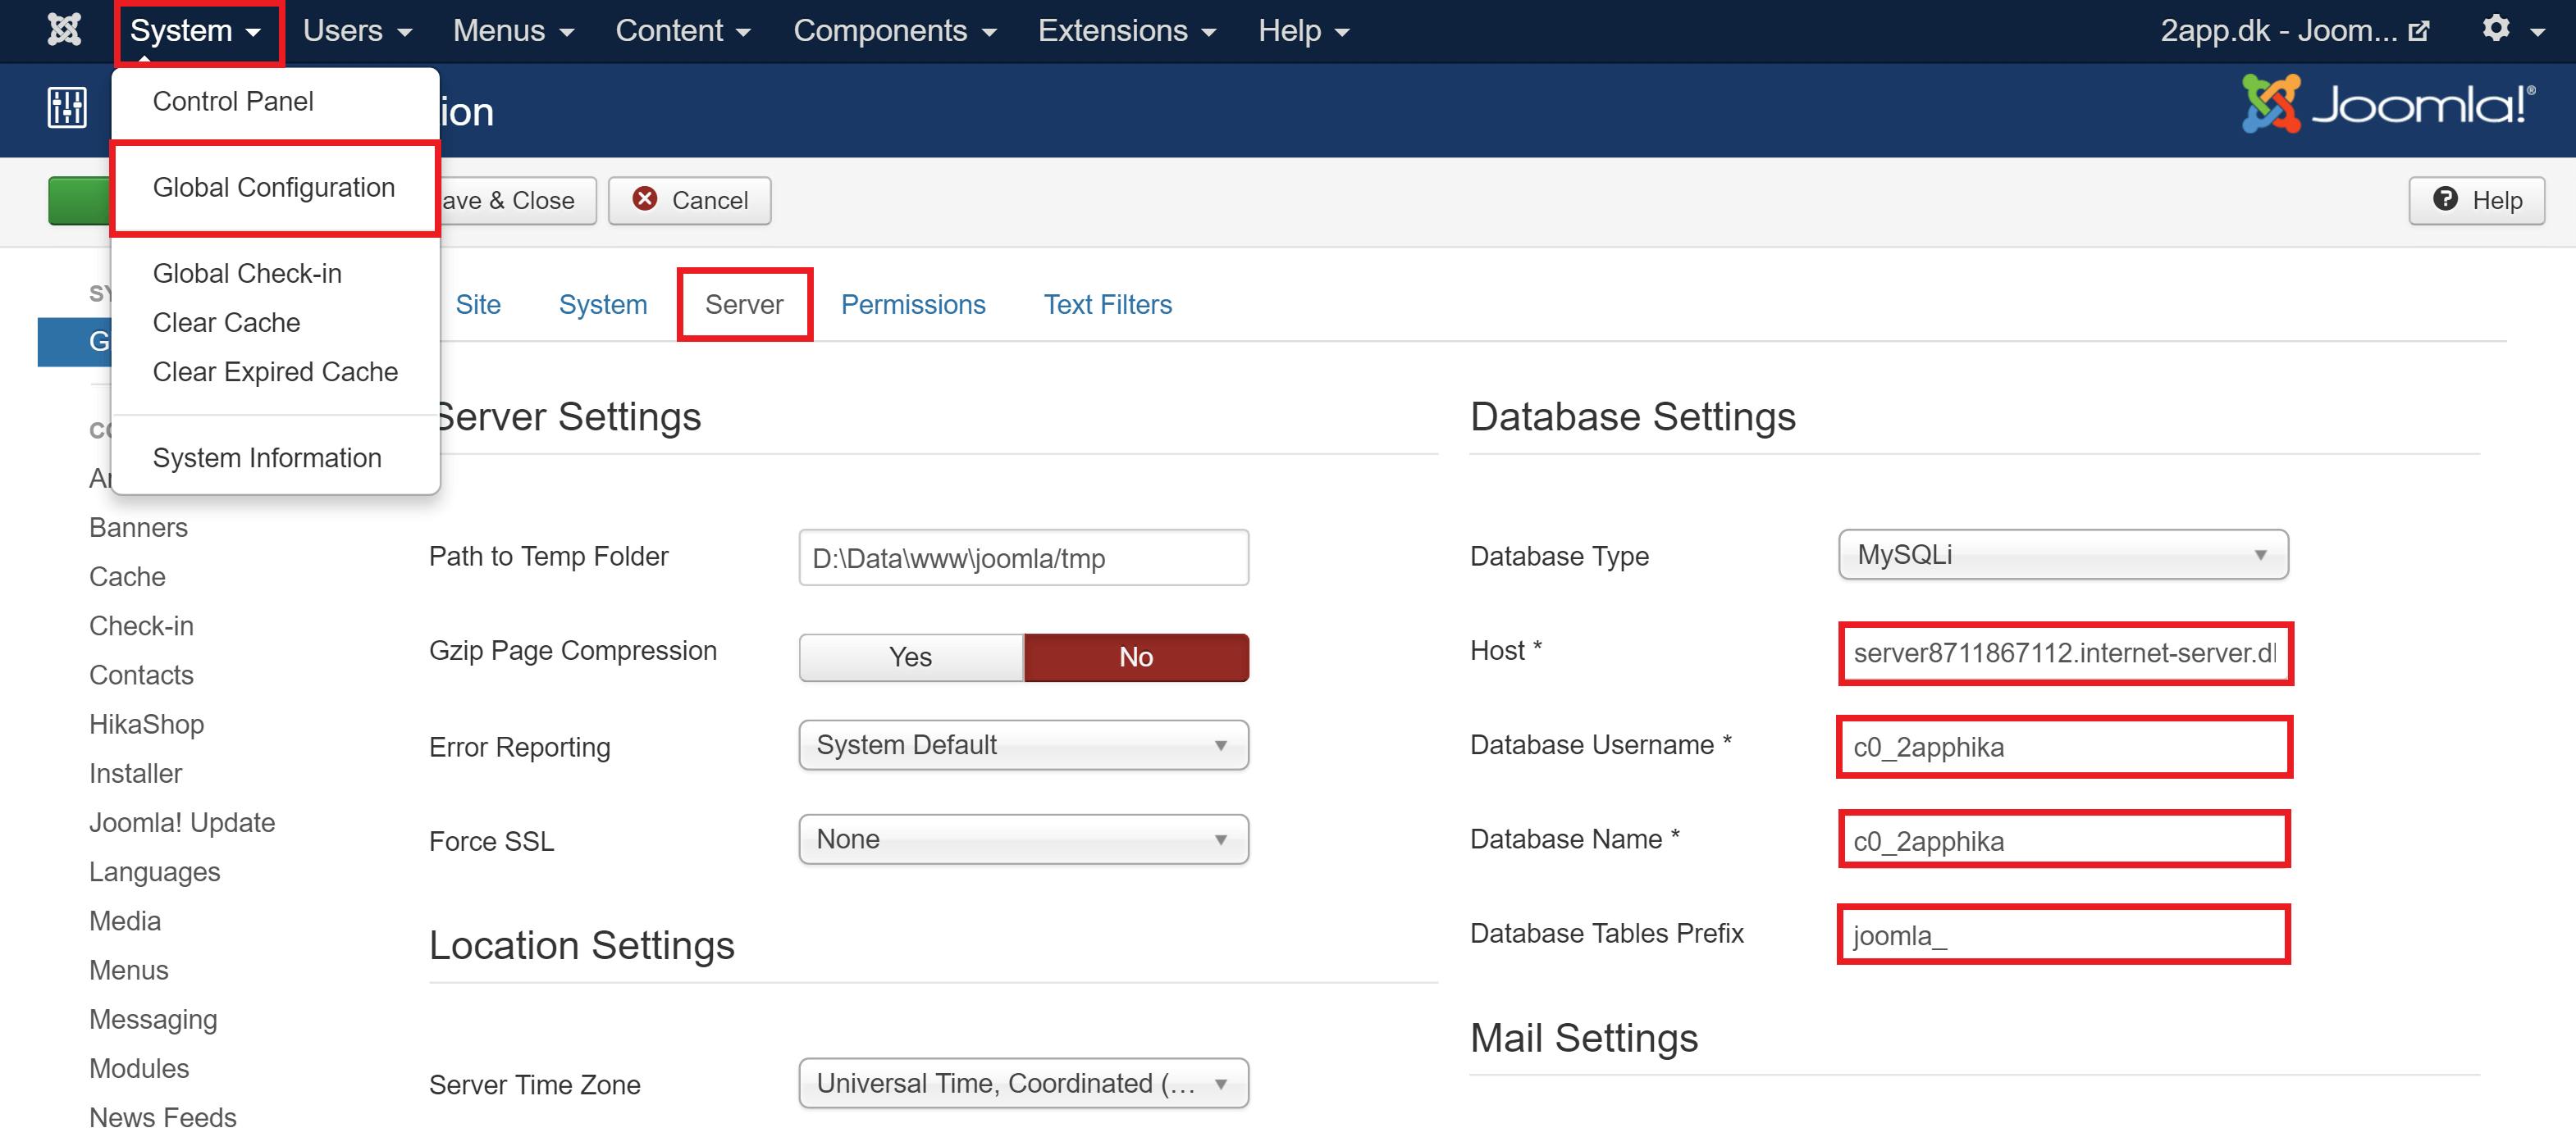Switch to the System tab
The height and width of the screenshot is (1146, 2576).
[603, 304]
